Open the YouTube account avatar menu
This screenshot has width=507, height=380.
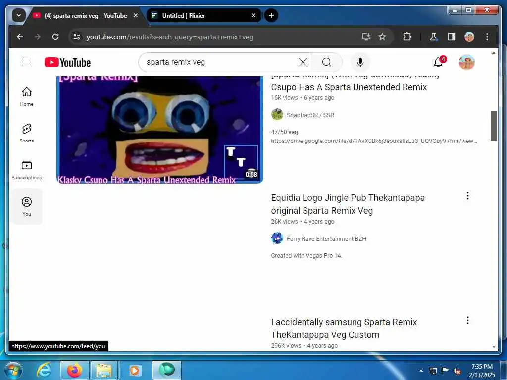pos(466,62)
